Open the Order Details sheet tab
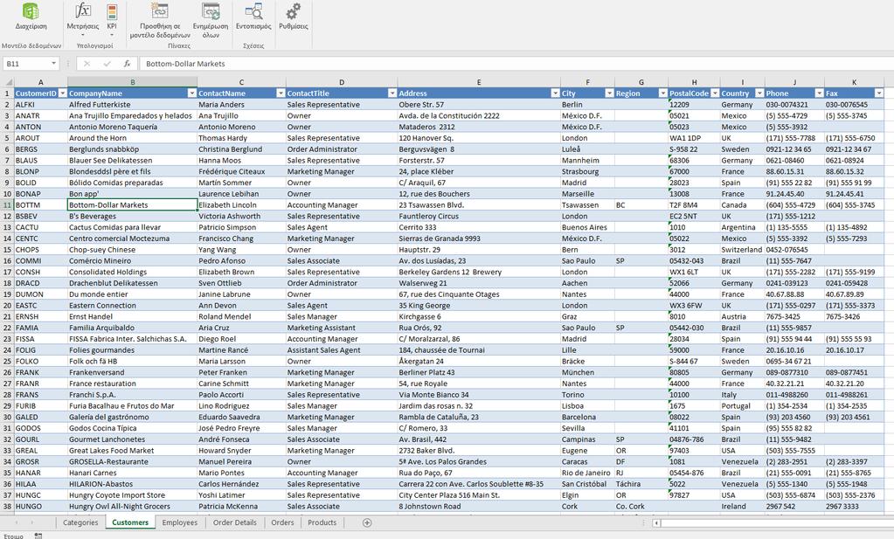 point(234,522)
